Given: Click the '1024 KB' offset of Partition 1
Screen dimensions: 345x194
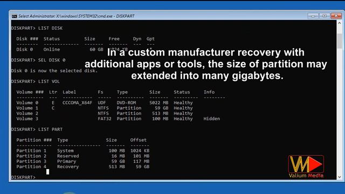Looking at the screenshot, I should [140, 151].
